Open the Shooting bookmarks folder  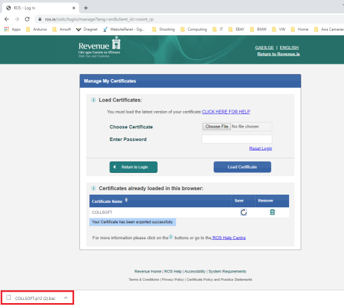pos(163,29)
